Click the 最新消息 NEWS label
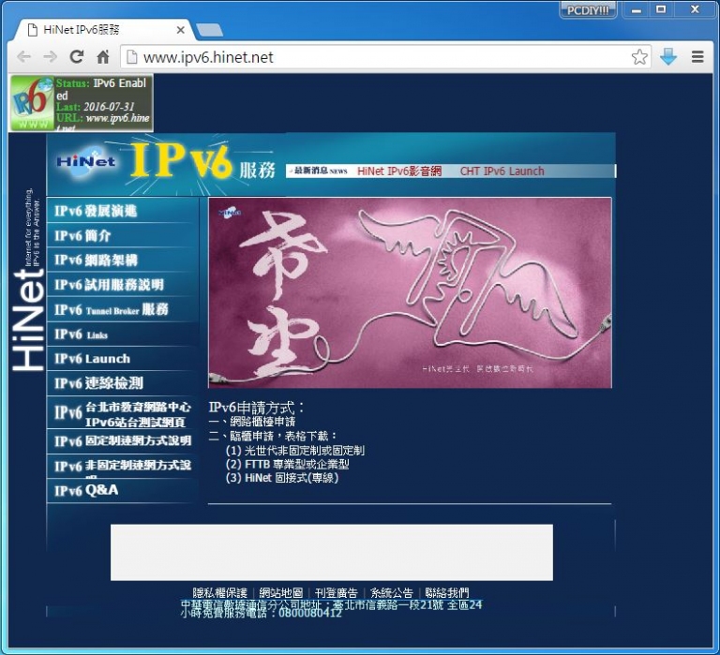The image size is (720, 655). tap(321, 171)
